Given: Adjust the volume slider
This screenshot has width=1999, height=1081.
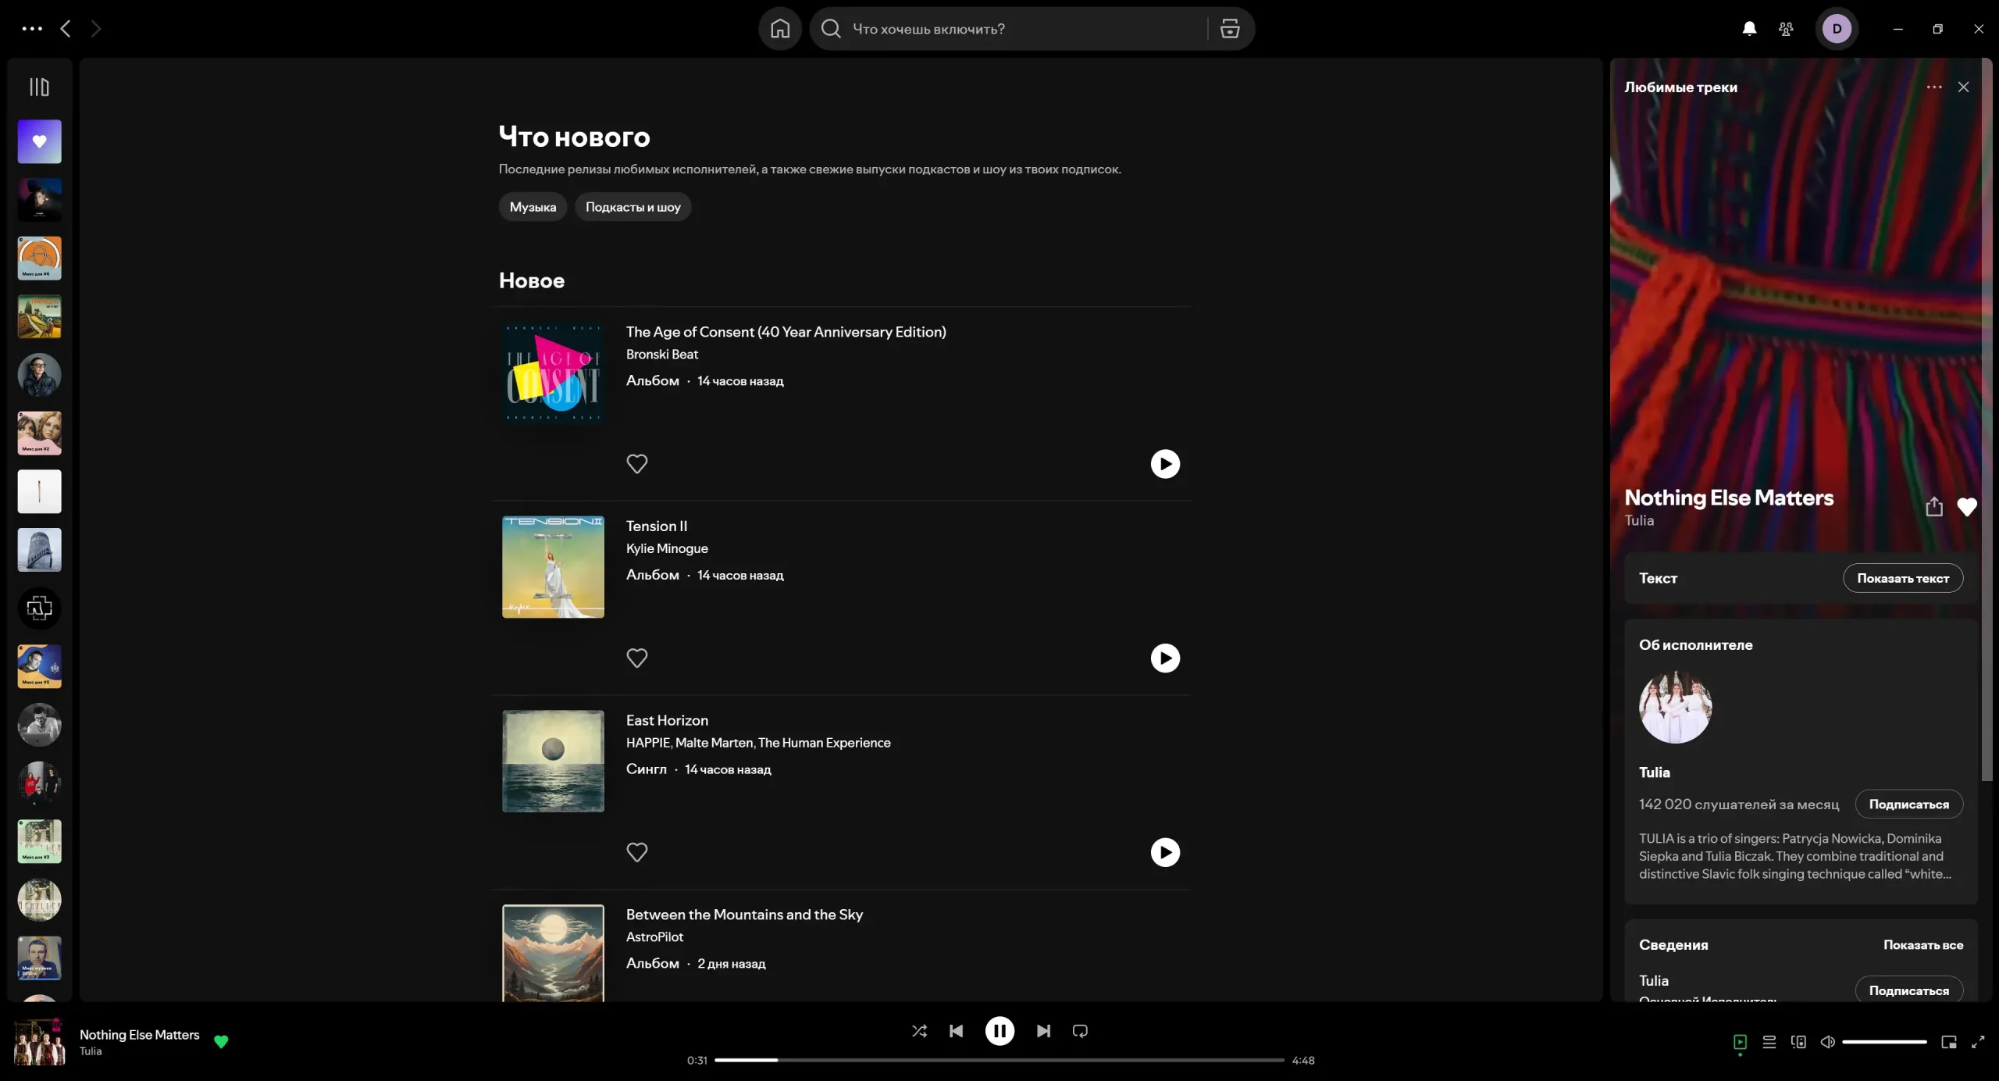Looking at the screenshot, I should pyautogui.click(x=1883, y=1041).
